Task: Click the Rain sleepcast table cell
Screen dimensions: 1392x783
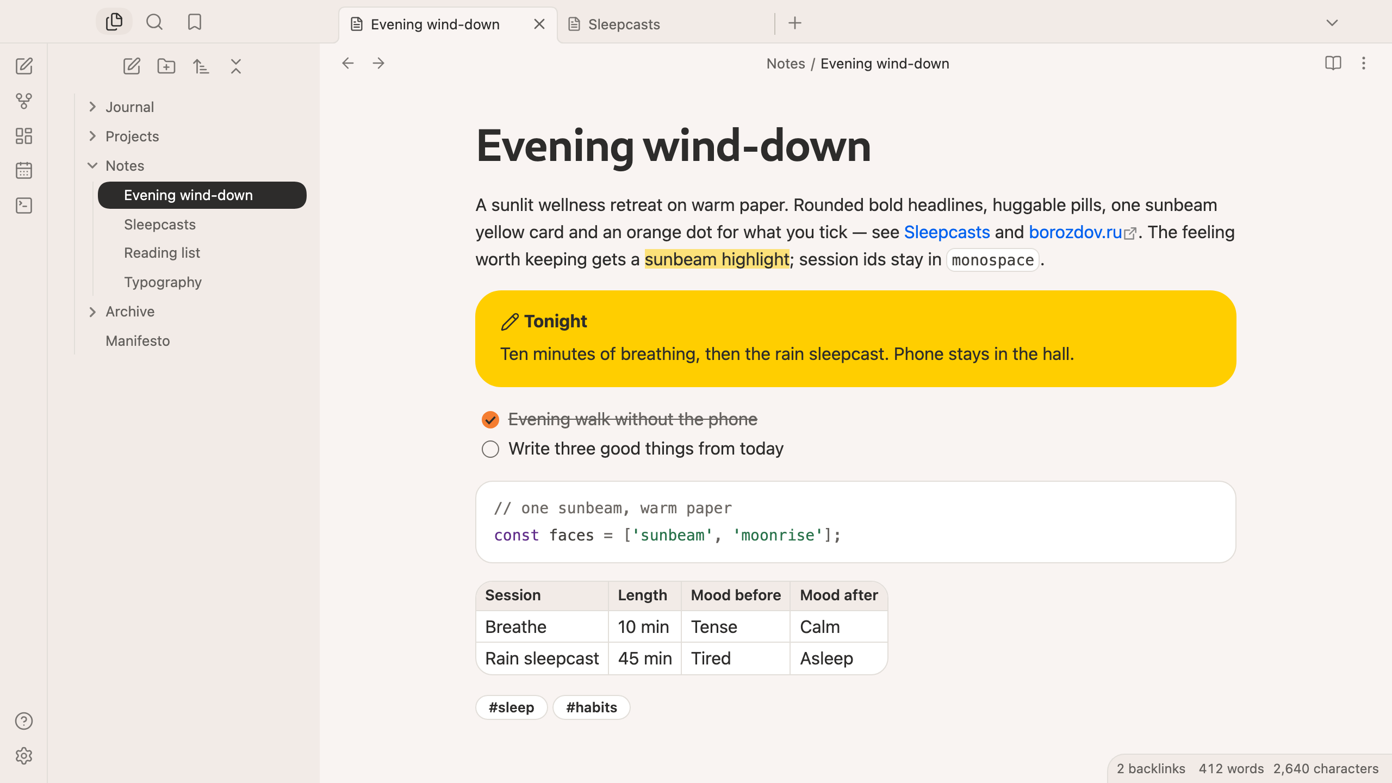Action: [542, 658]
